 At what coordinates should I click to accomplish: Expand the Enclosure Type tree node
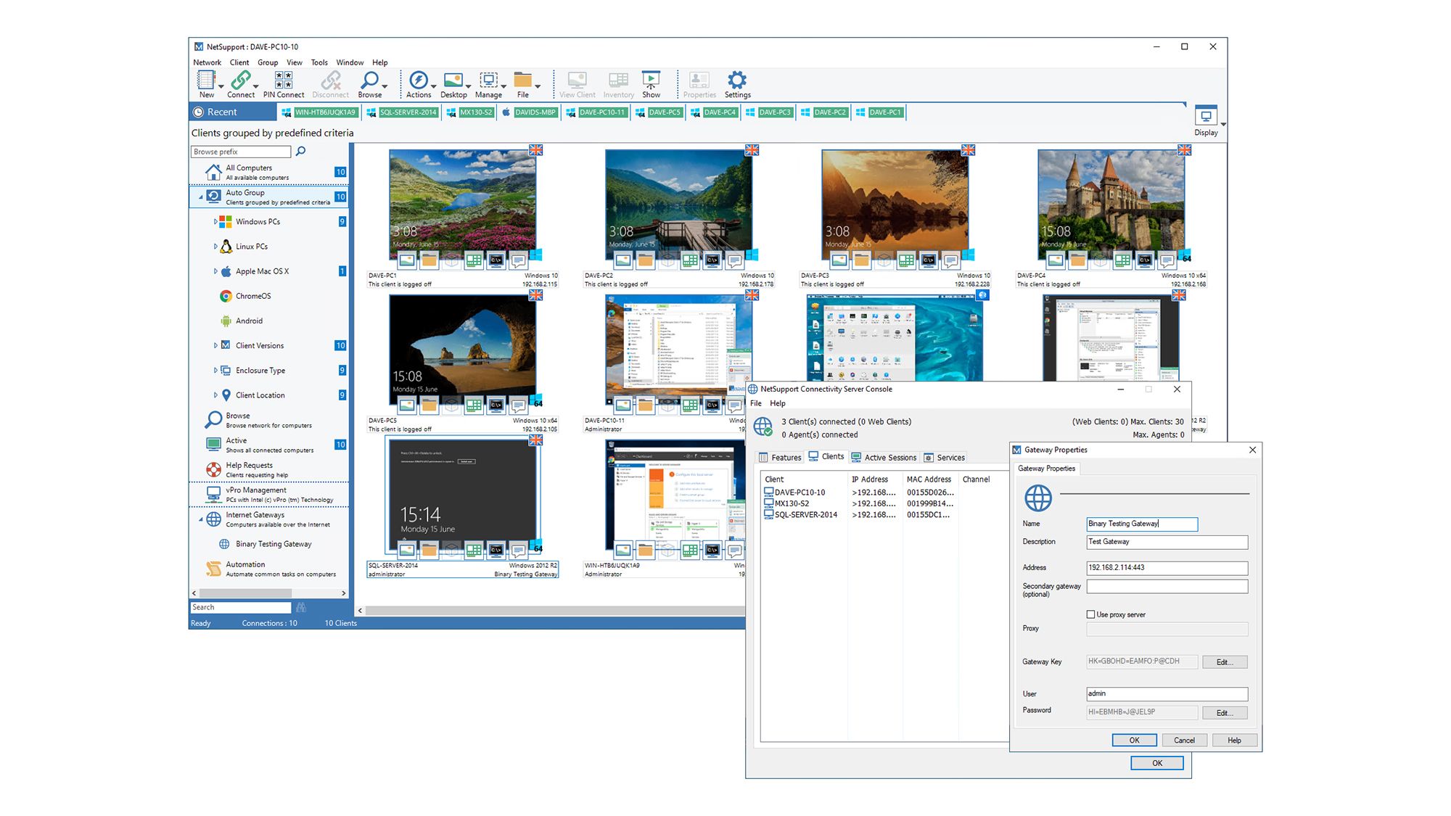[x=215, y=370]
